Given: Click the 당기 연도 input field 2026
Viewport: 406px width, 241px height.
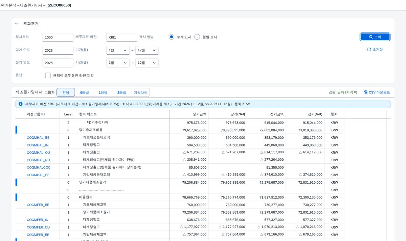Looking at the screenshot, I should point(58,50).
